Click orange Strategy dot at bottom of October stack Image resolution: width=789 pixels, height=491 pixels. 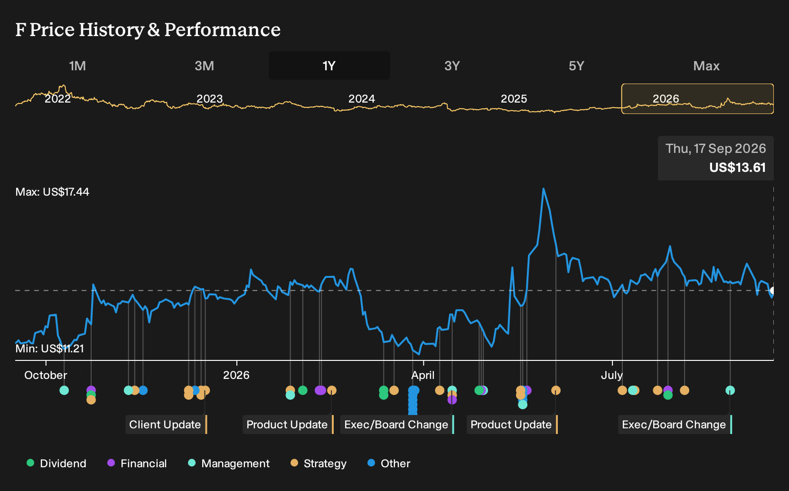click(91, 400)
